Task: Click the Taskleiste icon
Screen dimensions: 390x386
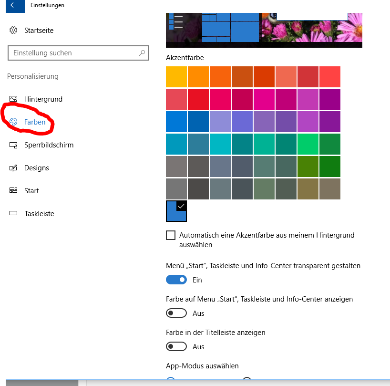Action: 13,213
